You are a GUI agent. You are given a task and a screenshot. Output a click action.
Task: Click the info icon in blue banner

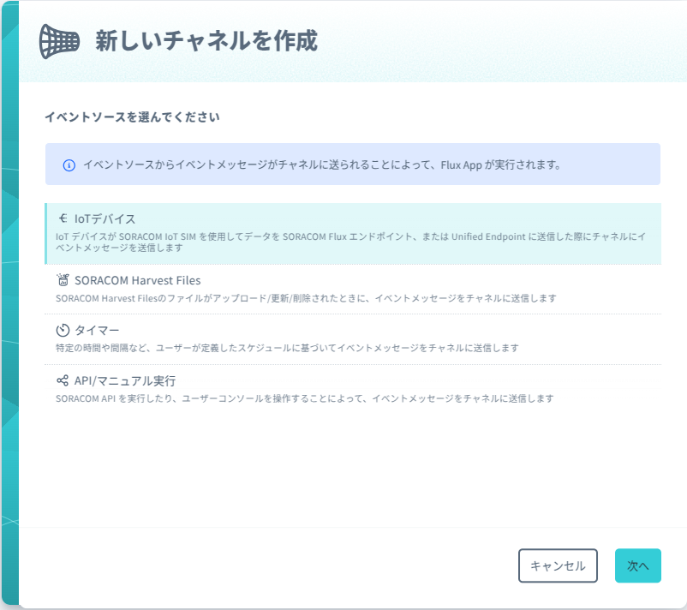(69, 165)
